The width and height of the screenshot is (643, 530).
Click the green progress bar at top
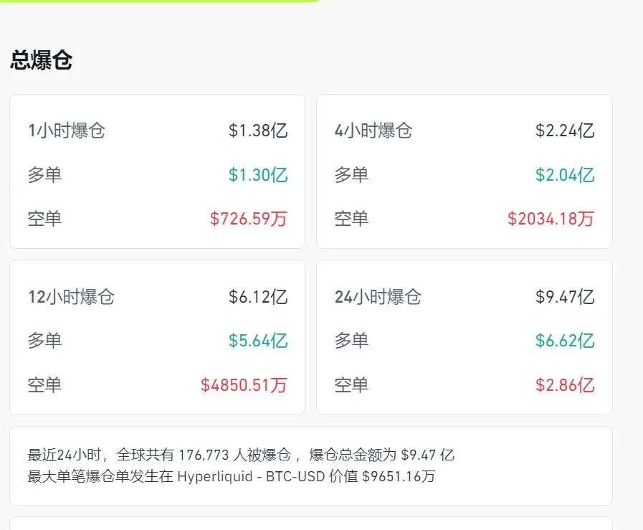click(158, 1)
